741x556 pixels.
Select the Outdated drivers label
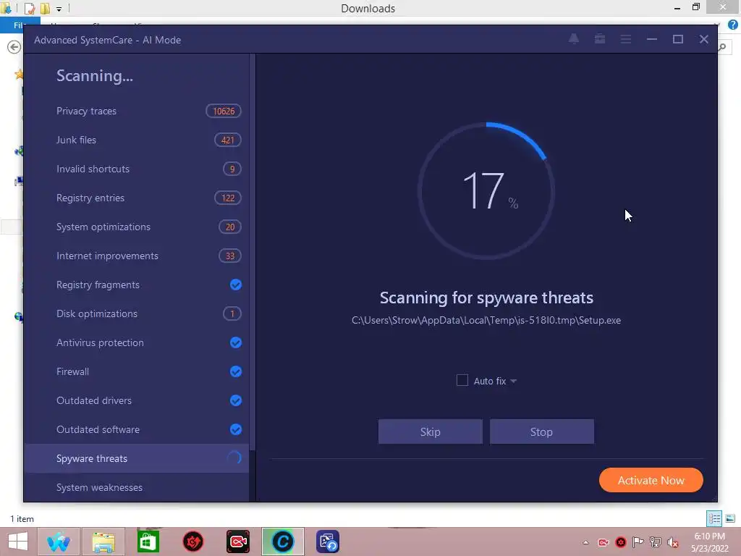pos(93,400)
